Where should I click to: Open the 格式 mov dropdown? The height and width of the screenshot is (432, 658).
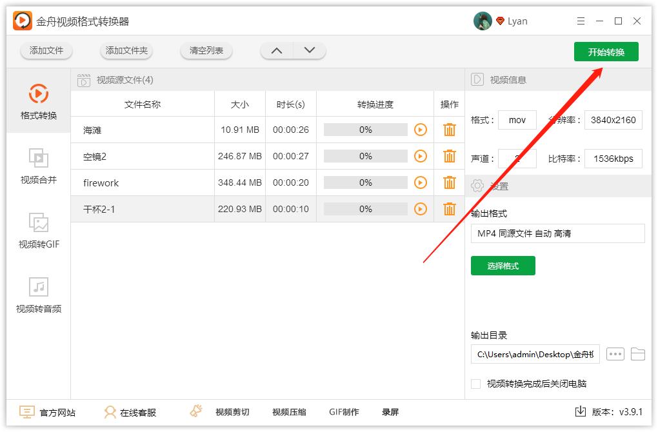[517, 119]
